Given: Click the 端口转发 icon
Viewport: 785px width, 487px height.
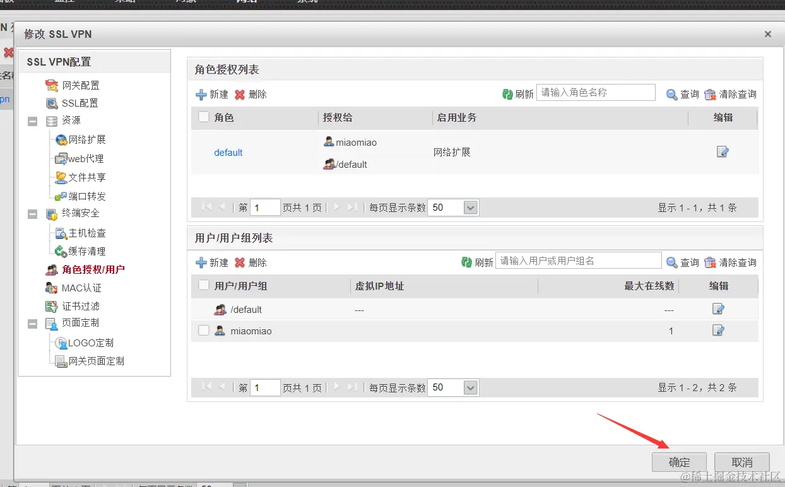Looking at the screenshot, I should (x=61, y=196).
